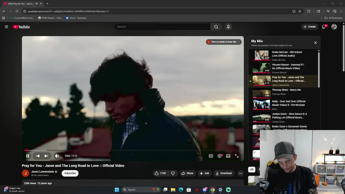Open the media controls music-note icon
Viewport: 345px width, 194px height.
click(328, 11)
